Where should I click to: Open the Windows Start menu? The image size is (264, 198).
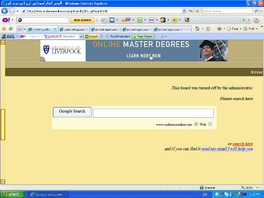(x=12, y=194)
